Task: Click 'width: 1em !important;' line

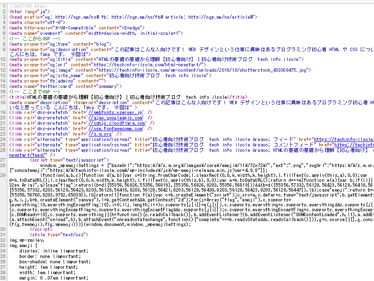Action: (x=47, y=273)
